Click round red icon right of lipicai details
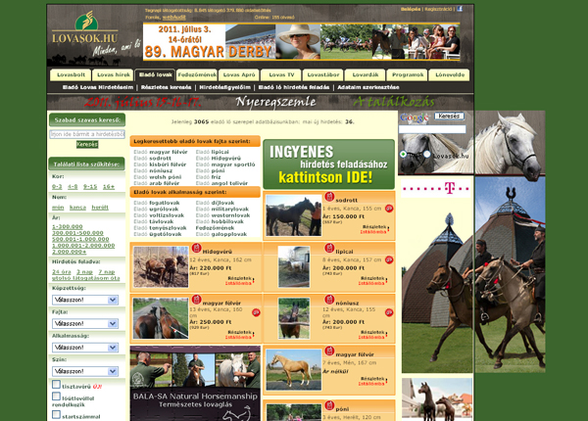This screenshot has height=421, width=588. click(x=389, y=259)
